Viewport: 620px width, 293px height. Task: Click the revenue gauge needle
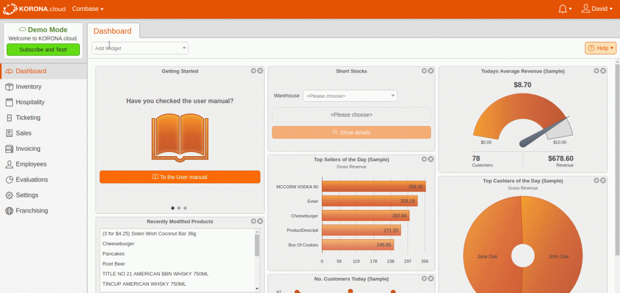(x=544, y=132)
